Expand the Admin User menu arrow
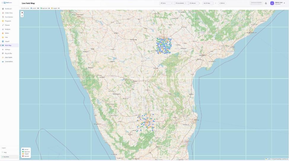Viewport: 289px width, 161px height. tap(284, 3)
